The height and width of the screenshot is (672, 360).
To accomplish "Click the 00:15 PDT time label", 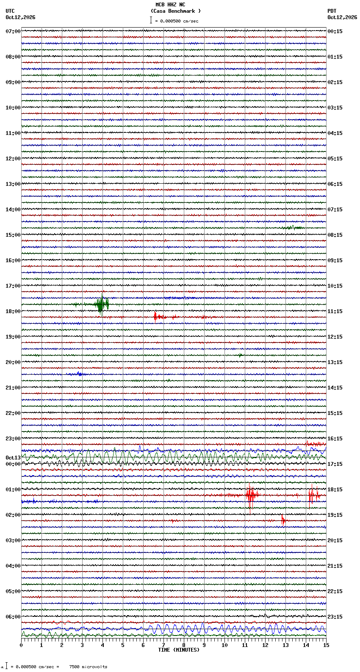I will click(335, 31).
